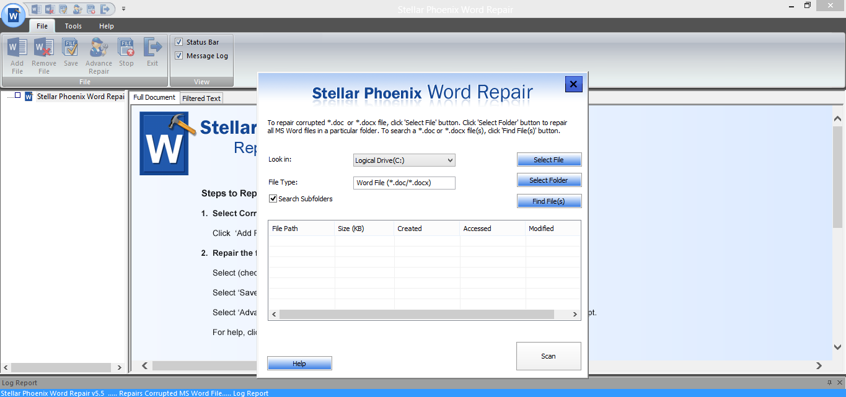Click document pane scroll down arrow

coord(837,347)
